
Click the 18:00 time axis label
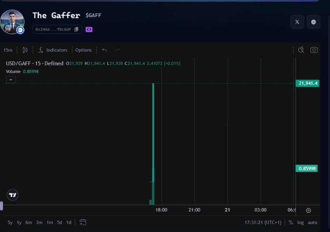[161, 210]
